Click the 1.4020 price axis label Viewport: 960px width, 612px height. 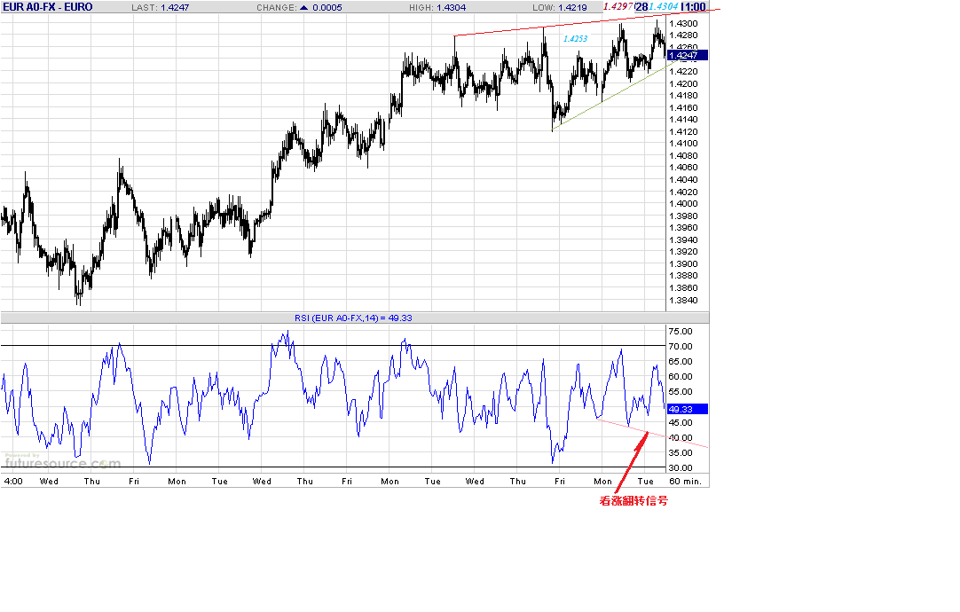click(x=683, y=192)
